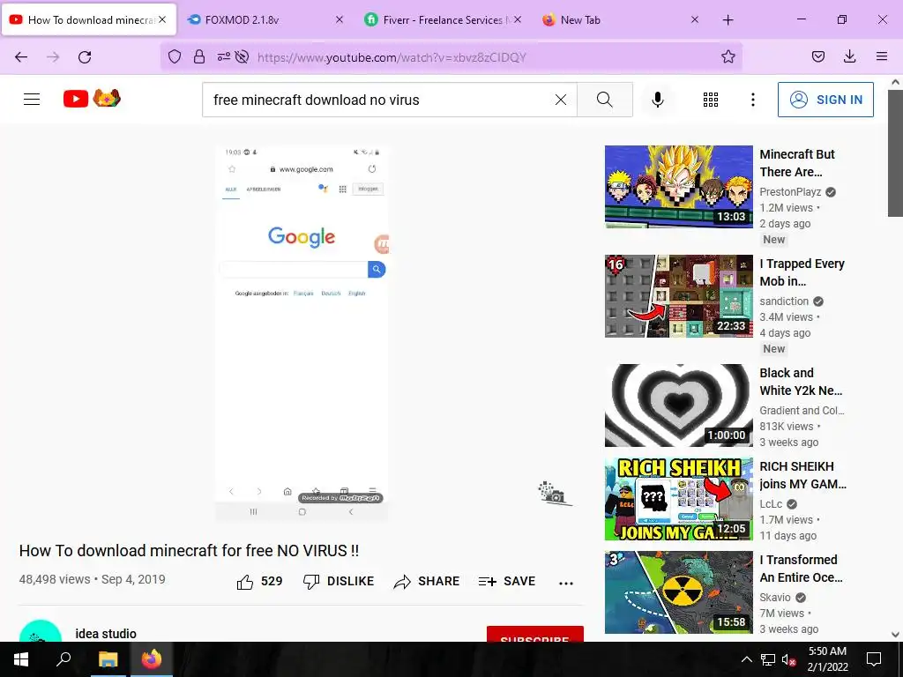Viewport: 903px width, 677px height.
Task: Open site permissions icon in address bar
Action: click(223, 56)
